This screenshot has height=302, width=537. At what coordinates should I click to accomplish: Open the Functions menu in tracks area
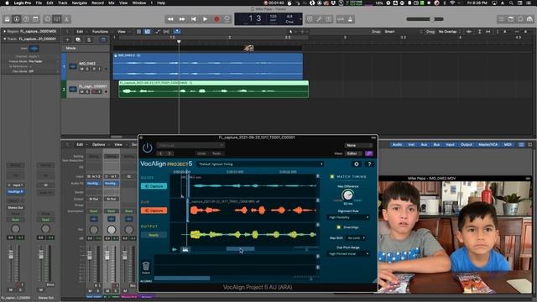click(100, 32)
